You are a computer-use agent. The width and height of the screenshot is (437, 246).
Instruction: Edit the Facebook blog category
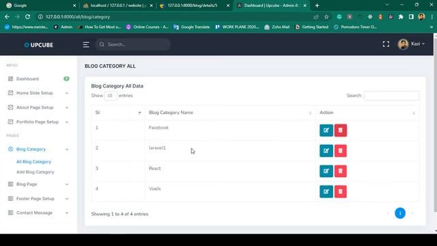(326, 131)
